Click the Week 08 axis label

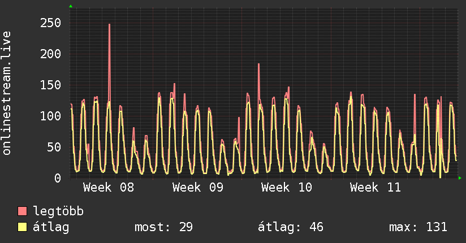click(x=109, y=188)
